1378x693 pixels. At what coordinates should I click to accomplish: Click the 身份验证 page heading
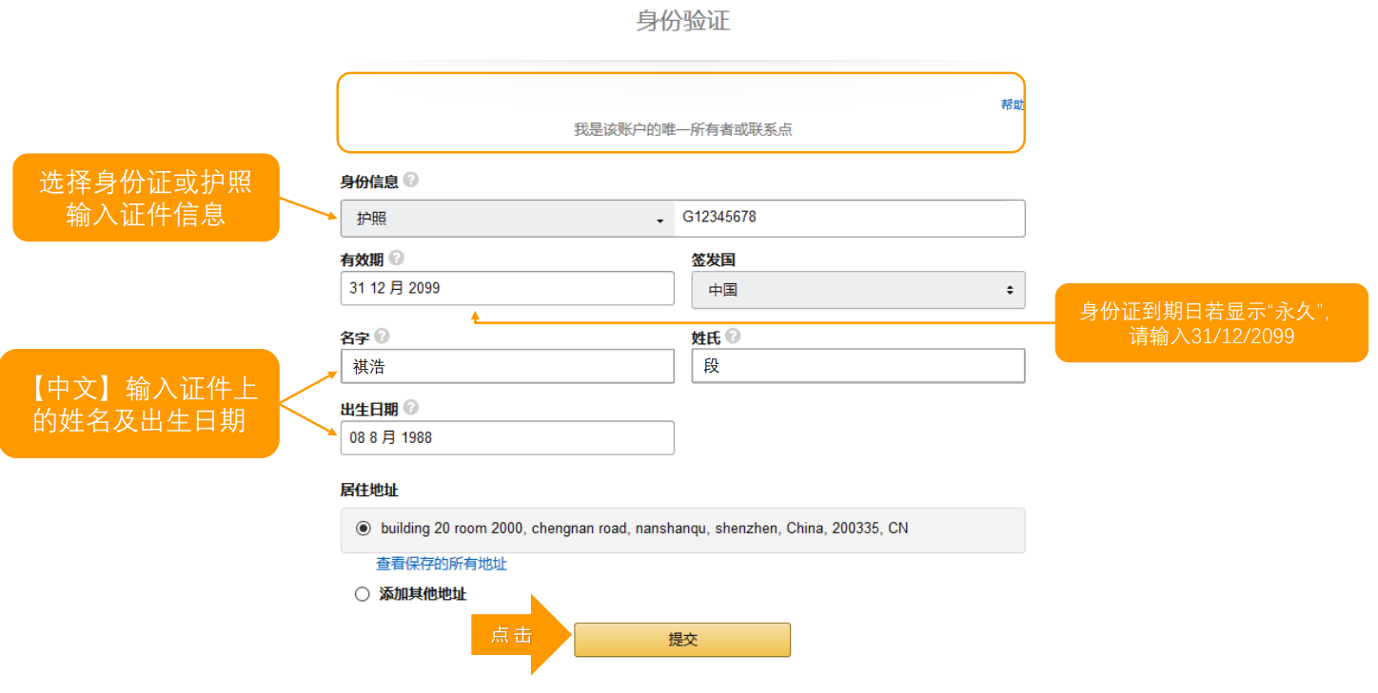coord(682,21)
